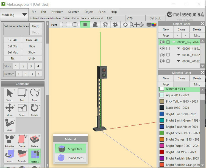Pick the Rope lasso tool
The image size is (206, 168).
[x=34, y=95]
